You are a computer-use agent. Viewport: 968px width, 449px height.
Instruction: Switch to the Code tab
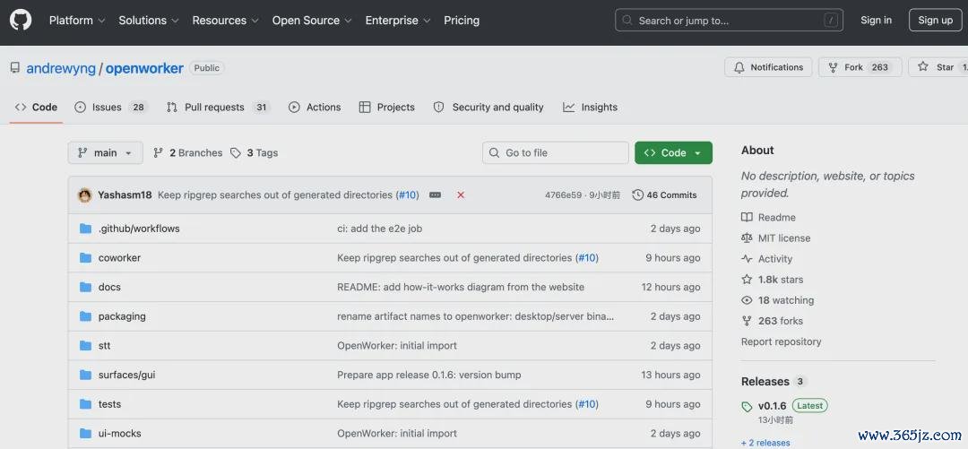click(37, 108)
